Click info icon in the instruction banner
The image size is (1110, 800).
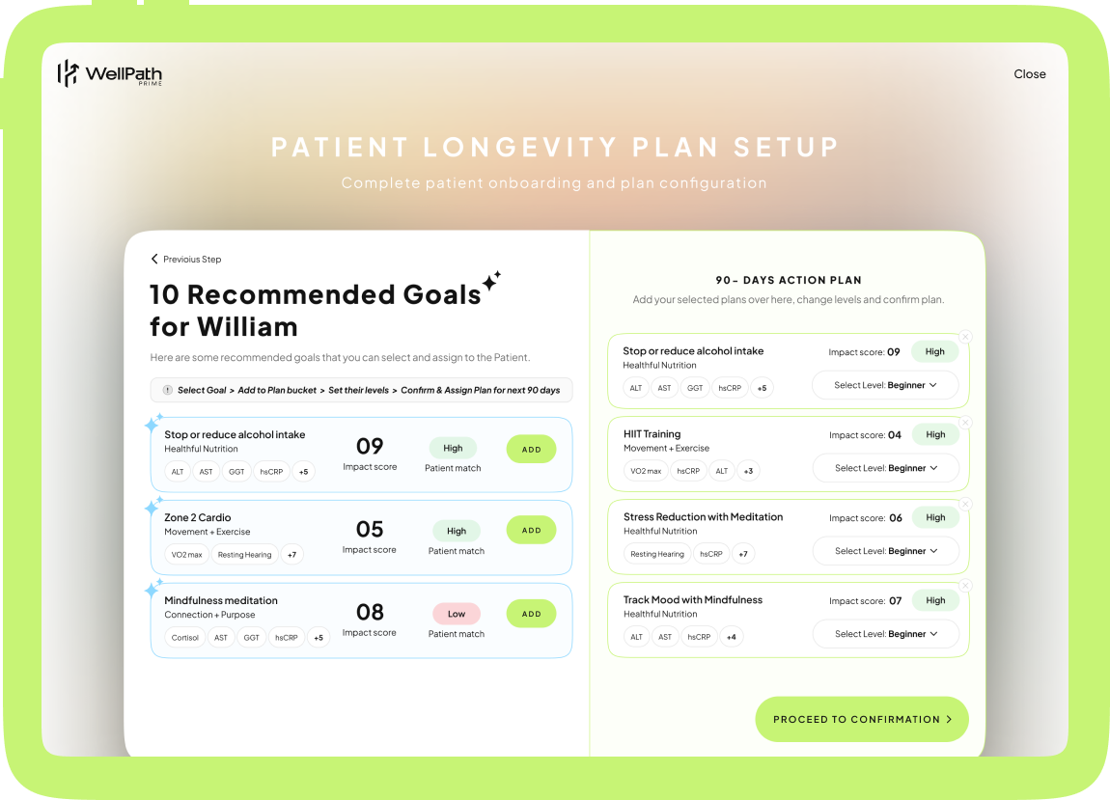point(168,390)
